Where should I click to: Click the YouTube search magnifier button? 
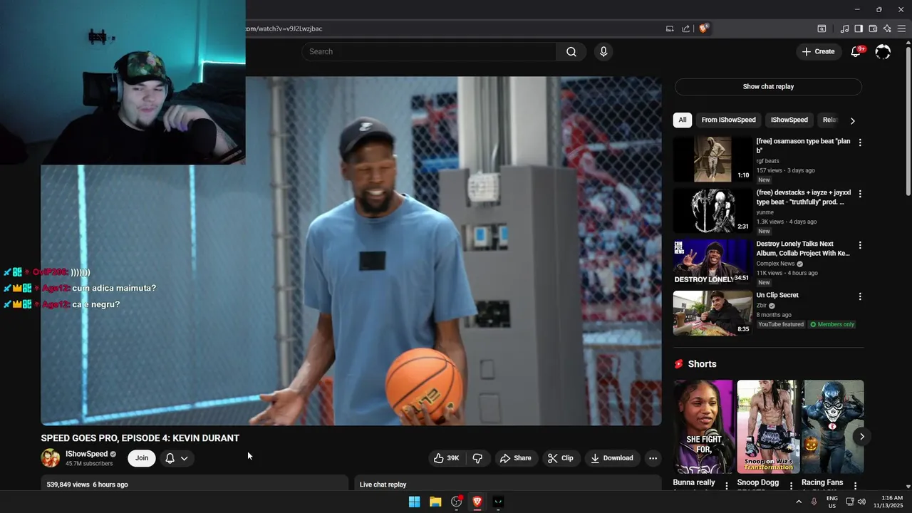point(571,51)
